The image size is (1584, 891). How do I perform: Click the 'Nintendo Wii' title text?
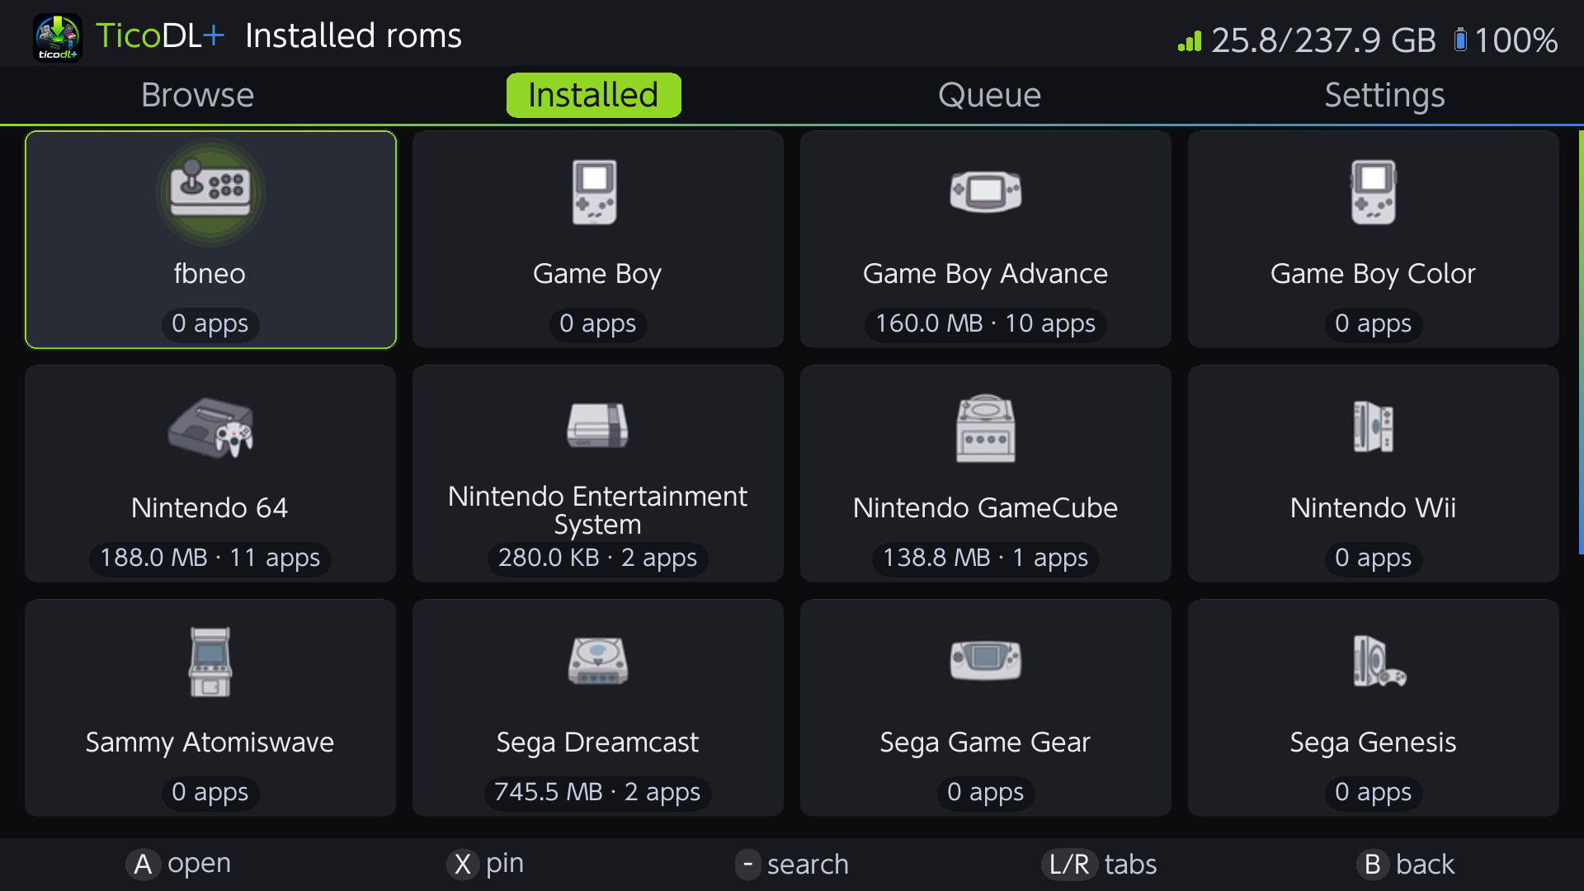[x=1373, y=507]
